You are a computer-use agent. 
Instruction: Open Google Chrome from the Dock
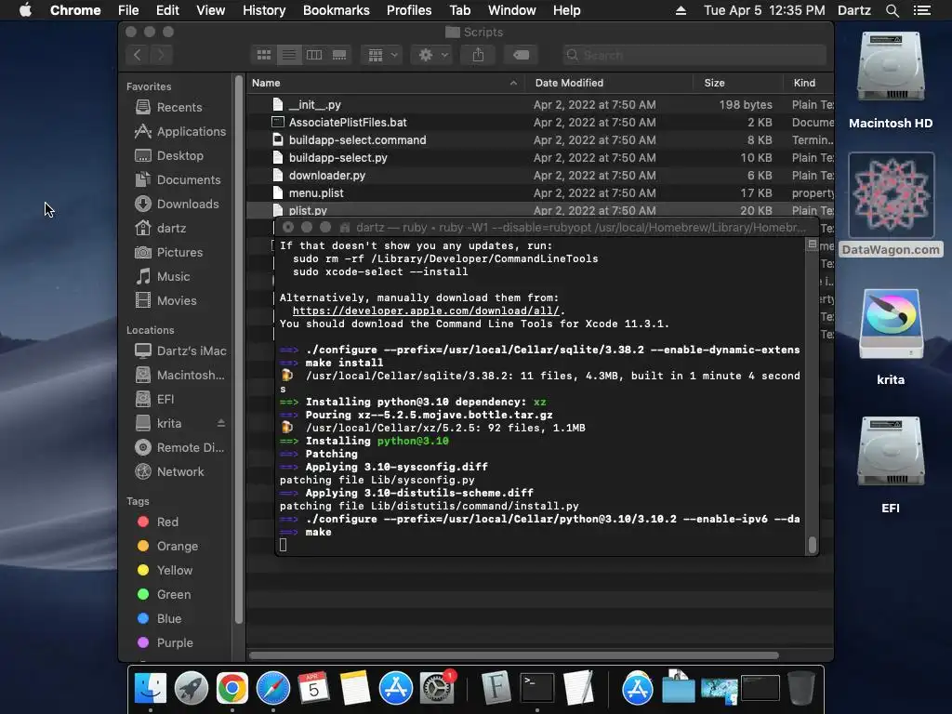(231, 689)
